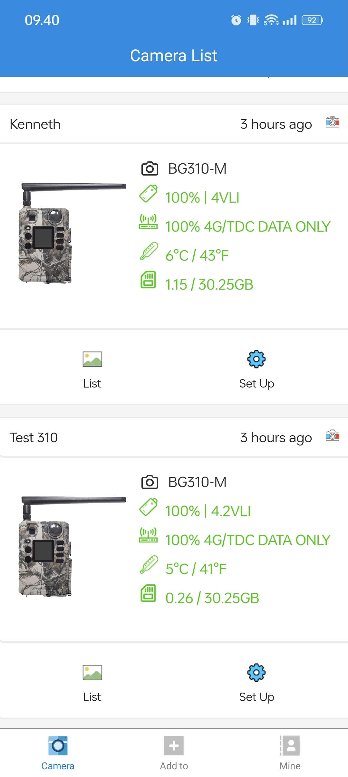This screenshot has width=348, height=777.
Task: Tap Test 310's battery status icon
Action: point(148,507)
